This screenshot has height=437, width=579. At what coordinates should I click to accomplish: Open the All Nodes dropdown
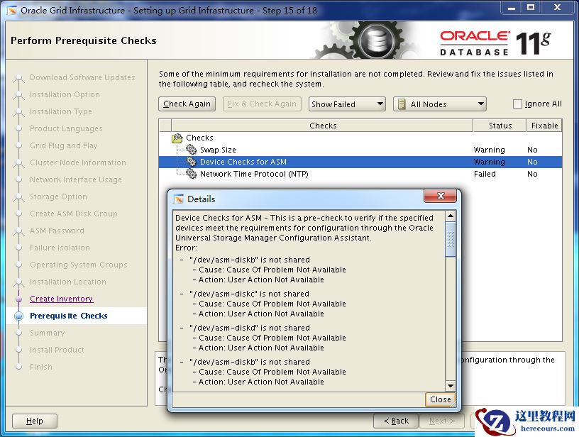click(440, 104)
